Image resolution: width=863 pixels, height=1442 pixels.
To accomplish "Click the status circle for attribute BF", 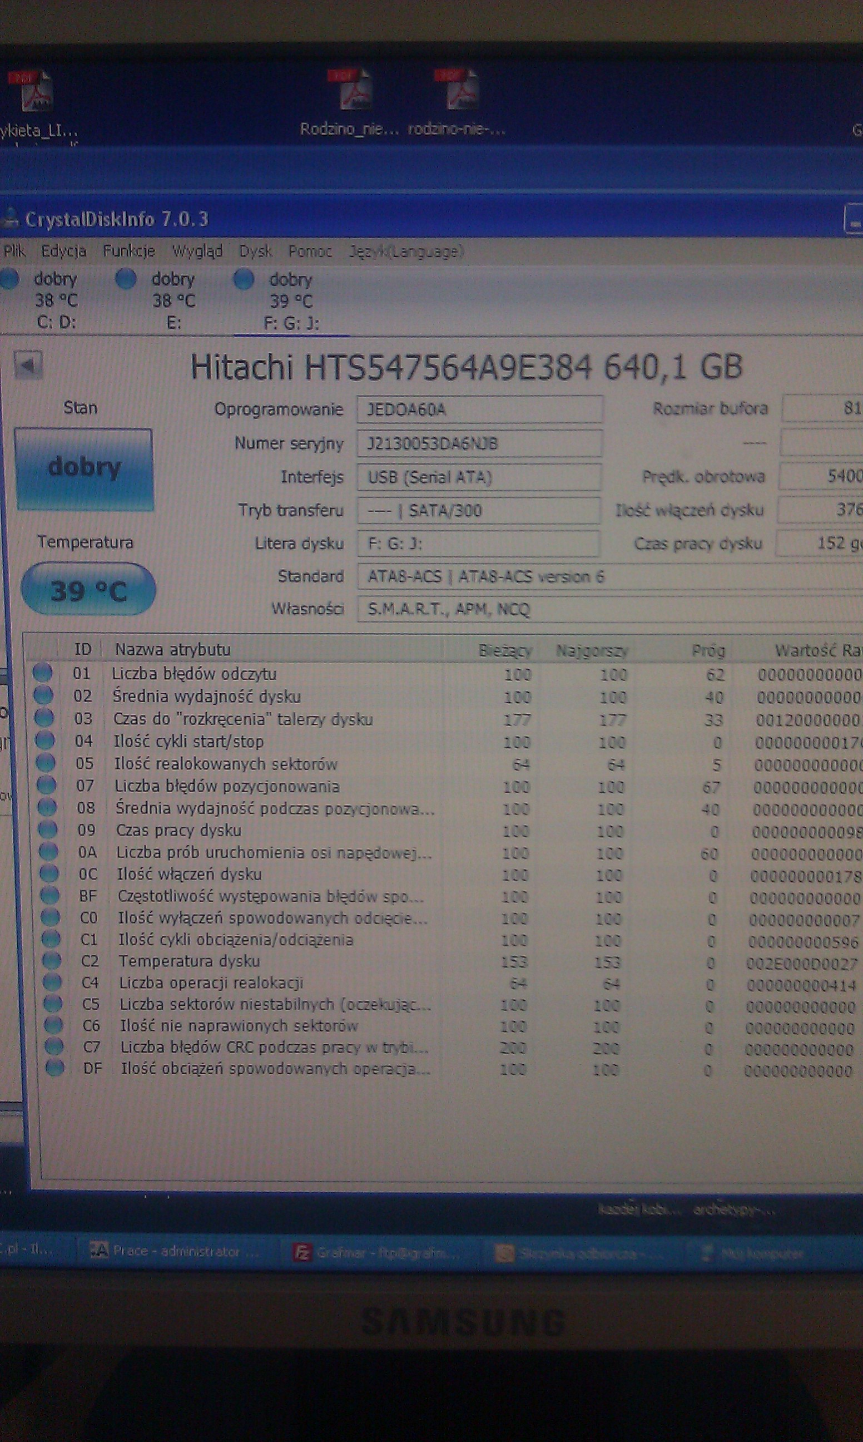I will (49, 895).
